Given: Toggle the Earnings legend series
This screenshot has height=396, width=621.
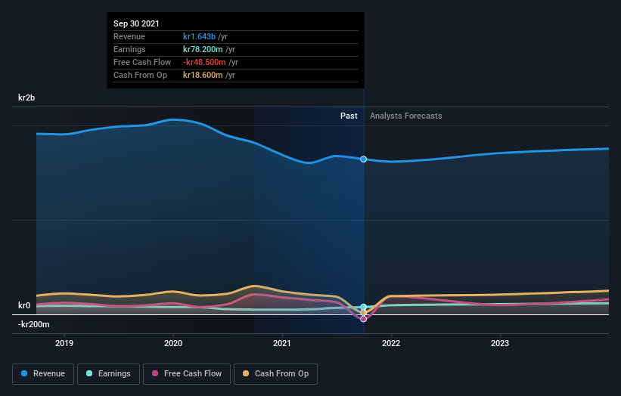Looking at the screenshot, I should point(108,374).
